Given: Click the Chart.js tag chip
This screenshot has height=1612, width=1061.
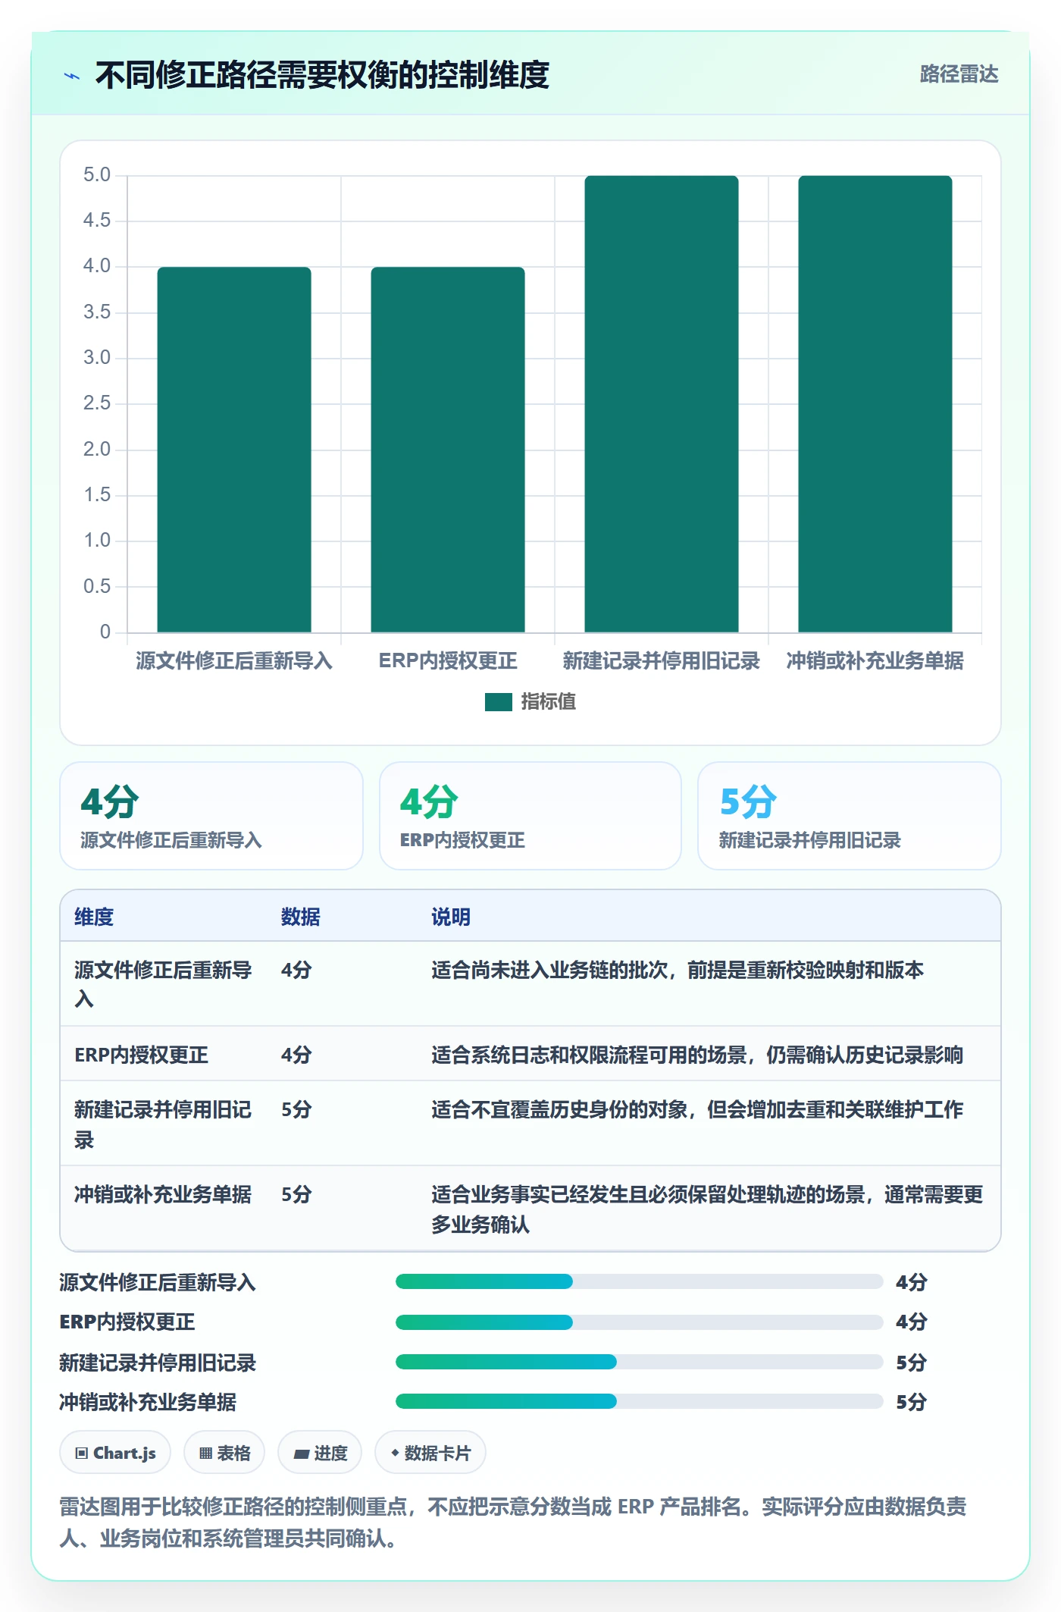Looking at the screenshot, I should tap(115, 1453).
